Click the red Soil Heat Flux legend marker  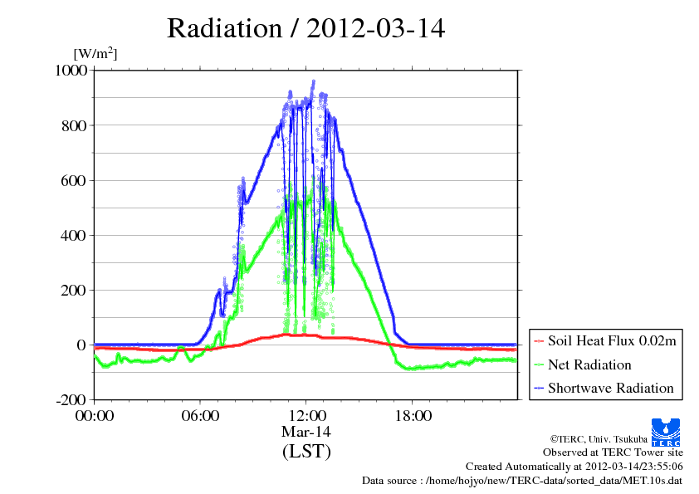click(x=539, y=341)
